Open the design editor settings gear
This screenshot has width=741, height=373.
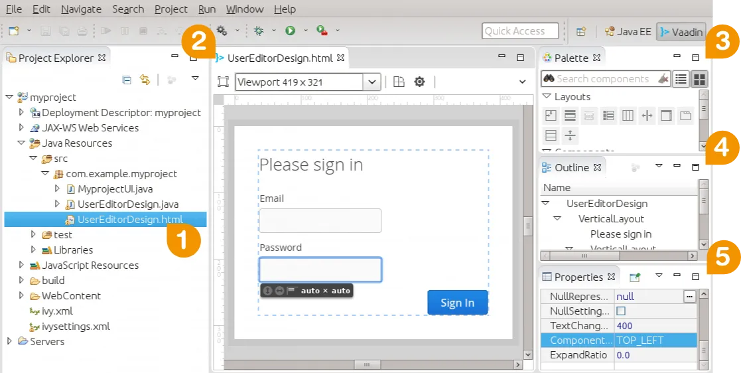pyautogui.click(x=420, y=82)
